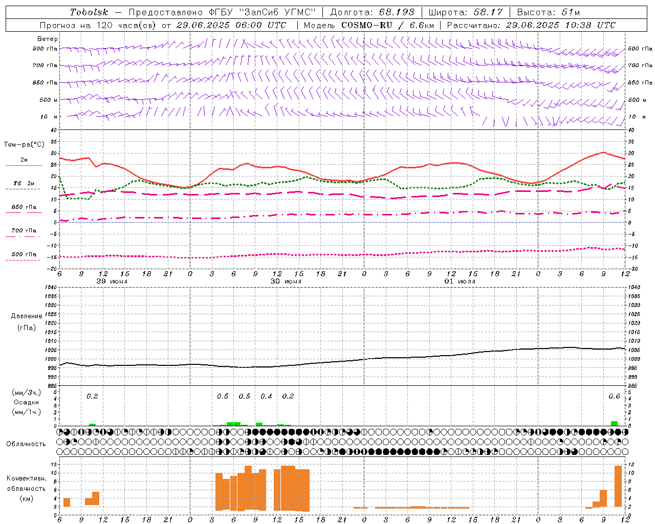Viewport: 655px width, 524px height.
Task: Click the "(км)" unit under convective cloud label
Action: (x=27, y=498)
